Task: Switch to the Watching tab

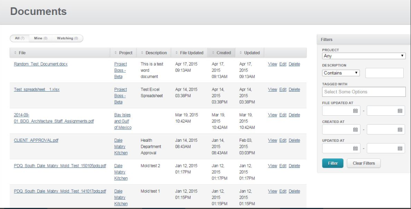Action: tap(67, 38)
